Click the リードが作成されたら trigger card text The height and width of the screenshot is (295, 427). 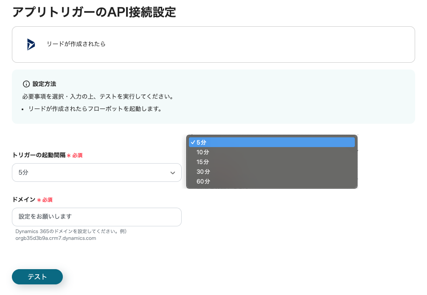[76, 44]
